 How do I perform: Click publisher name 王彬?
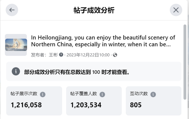[x=53, y=55]
